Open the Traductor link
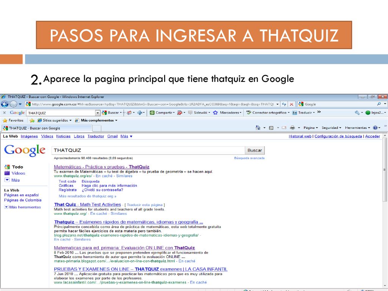Screen dimensions: 388x291 (x=96, y=136)
